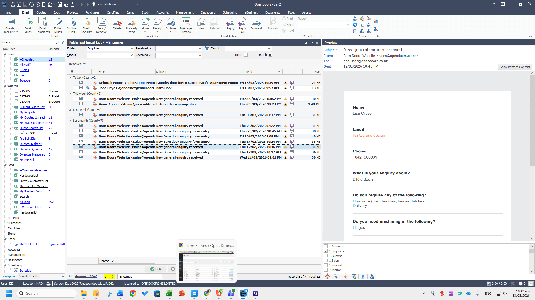Click Create Email List icon in ribbon
This screenshot has height=300, width=535.
tap(10, 25)
